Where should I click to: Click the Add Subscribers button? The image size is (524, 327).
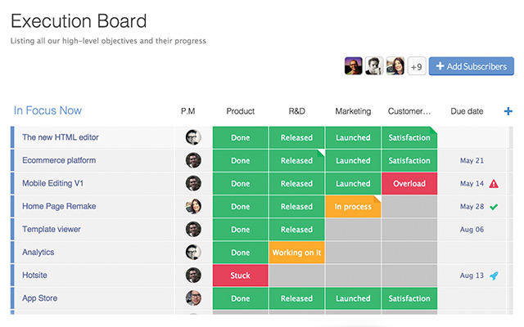point(471,66)
